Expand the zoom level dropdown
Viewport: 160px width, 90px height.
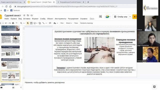click(24, 23)
